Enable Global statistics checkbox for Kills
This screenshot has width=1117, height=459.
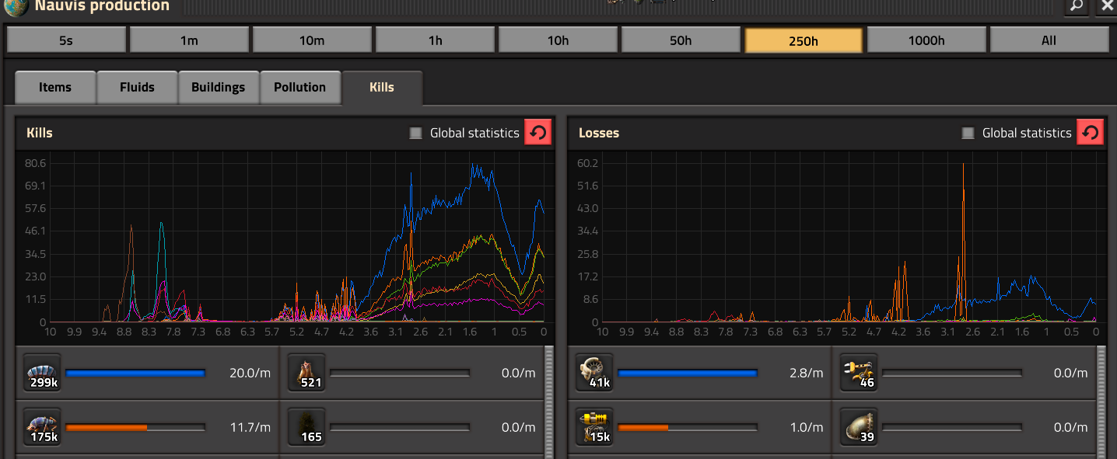(x=416, y=133)
